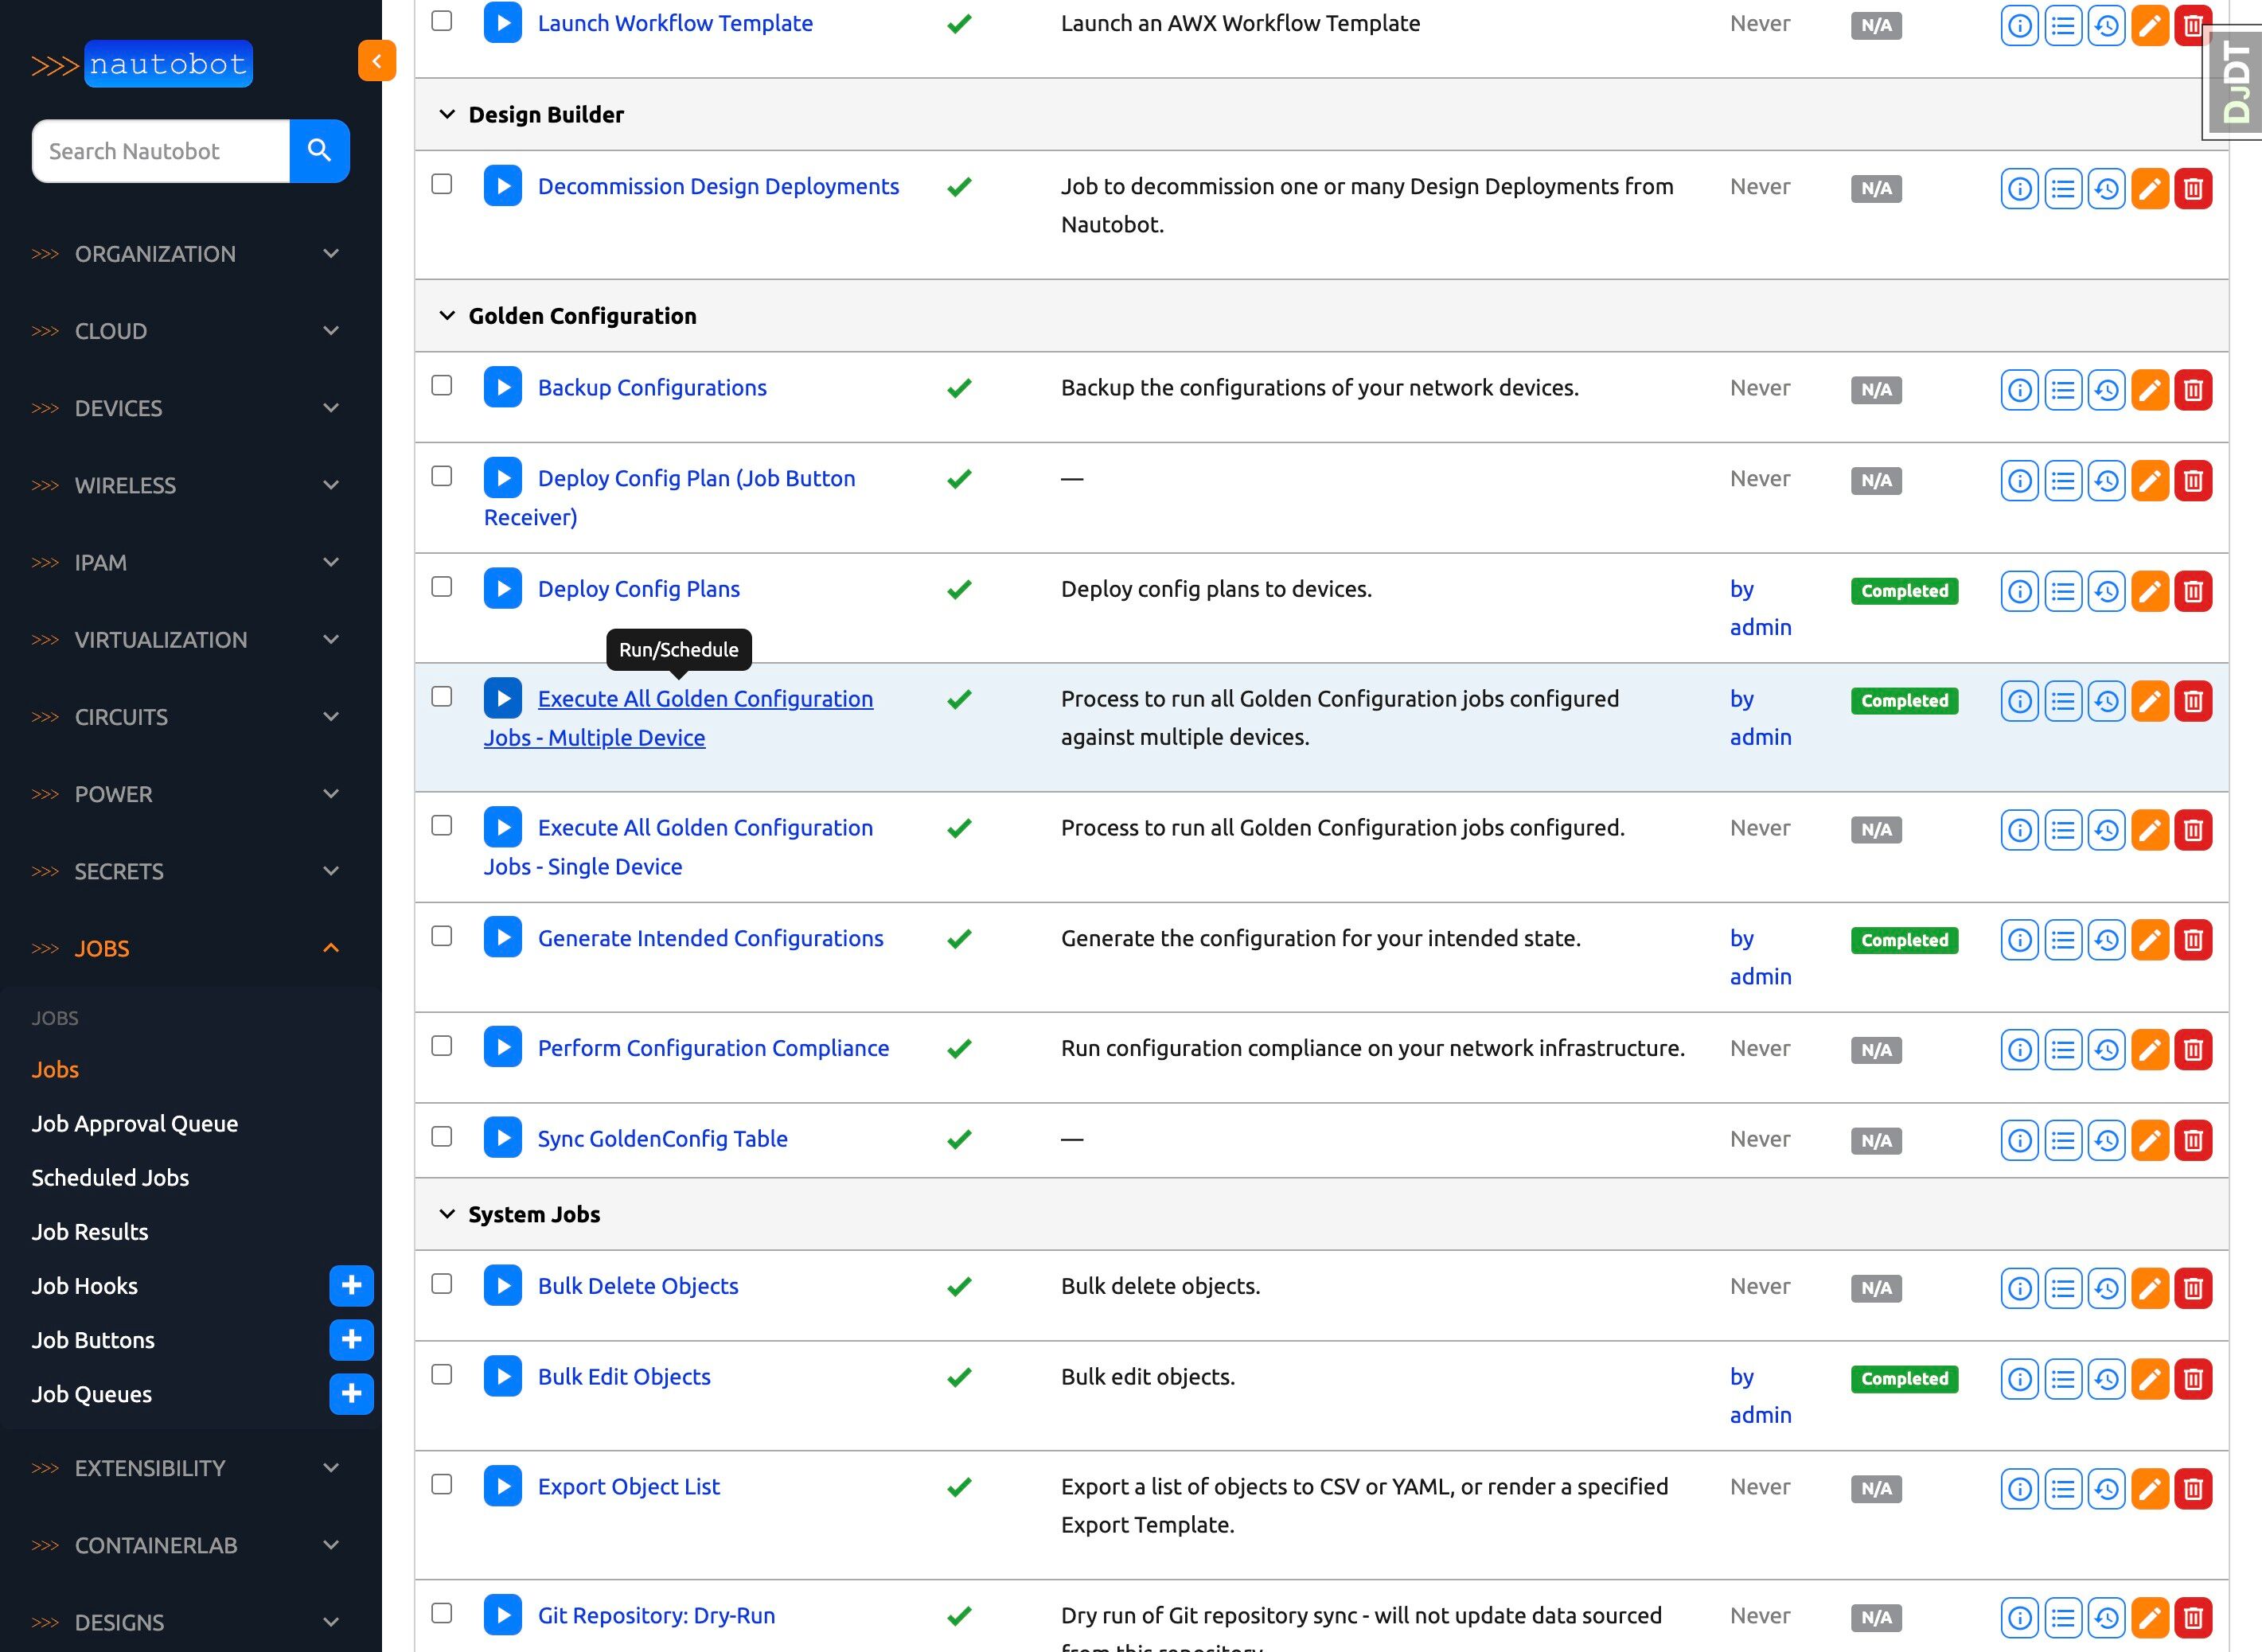Edit the Perform Configuration Compliance job

pyautogui.click(x=2149, y=1050)
